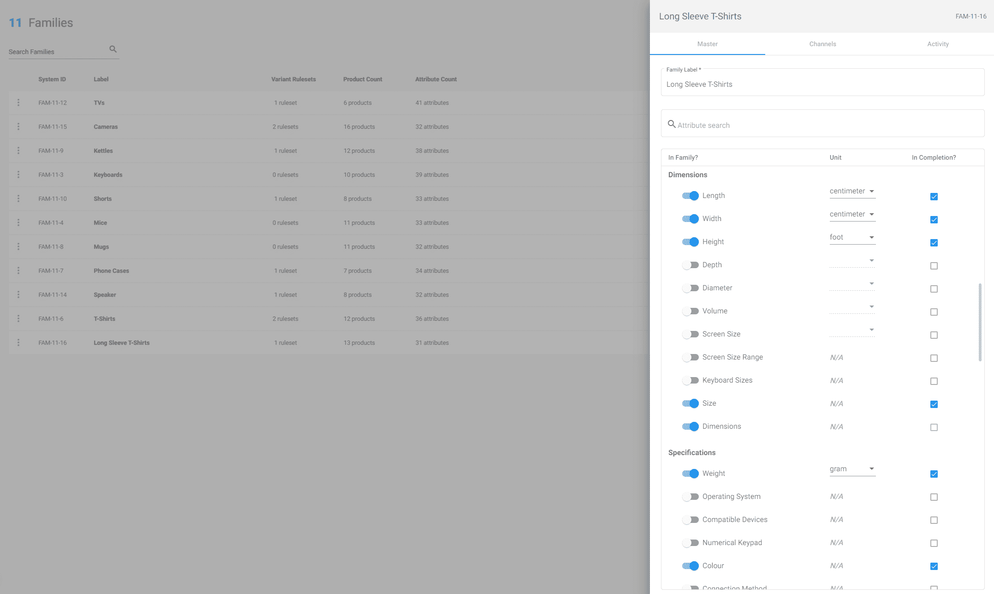Viewport: 994px width, 594px height.
Task: Check In Completion for Diameter
Action: (934, 289)
